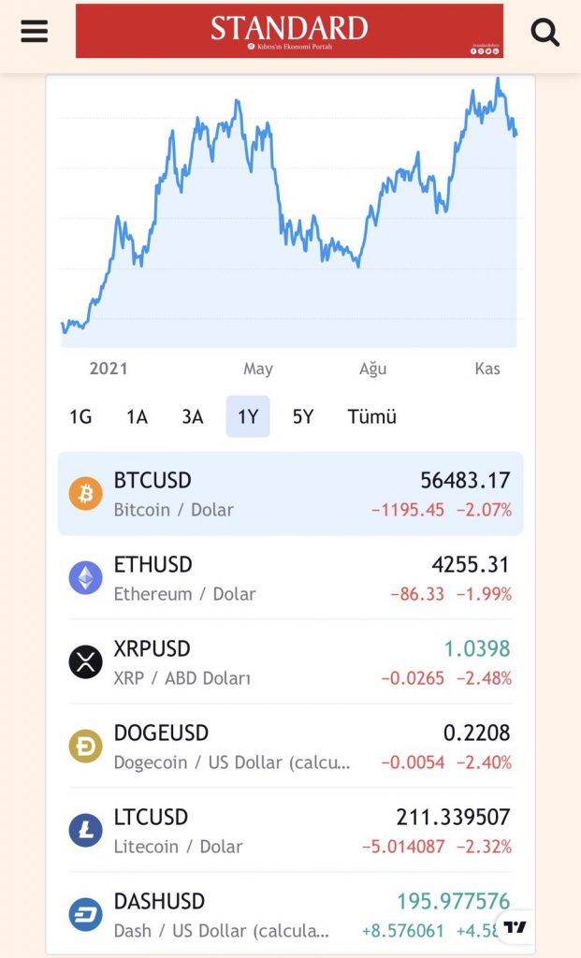The height and width of the screenshot is (958, 581).
Task: Show the Tümü full history range
Action: pyautogui.click(x=372, y=416)
